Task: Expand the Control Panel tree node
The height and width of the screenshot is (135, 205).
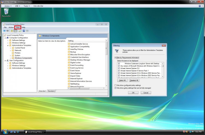Action: (x=10, y=48)
